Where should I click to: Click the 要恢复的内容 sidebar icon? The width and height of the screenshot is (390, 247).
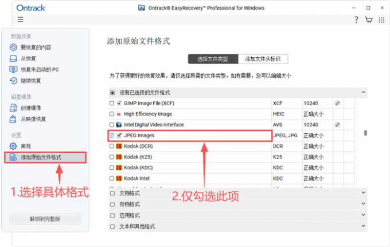(13, 47)
